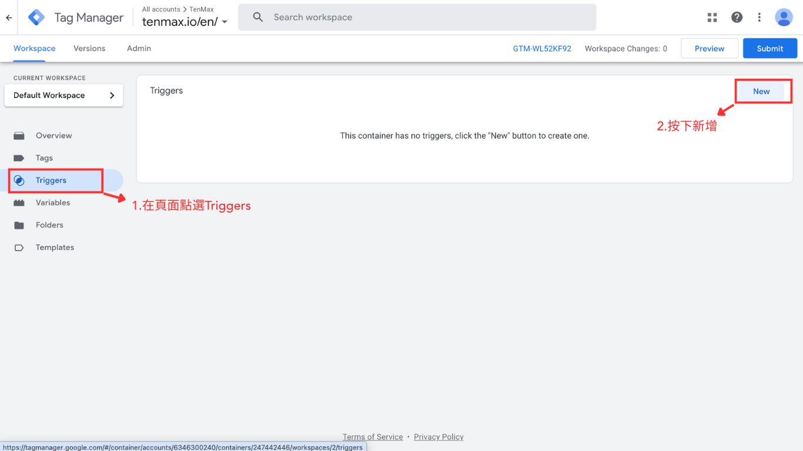Go to Templates in sidebar
Viewport: 803px width, 451px height.
point(55,247)
